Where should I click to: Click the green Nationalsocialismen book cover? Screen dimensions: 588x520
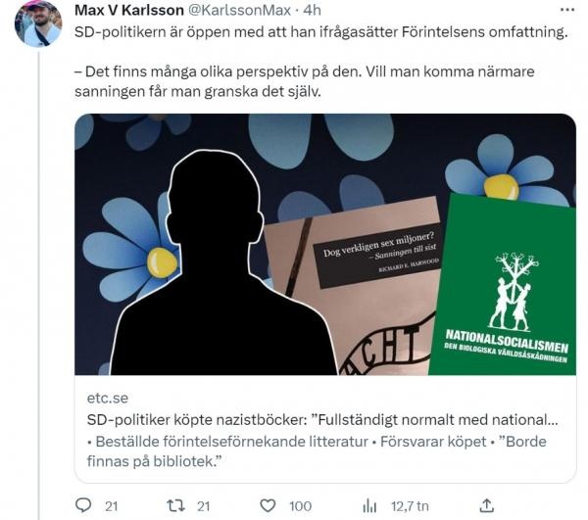(x=503, y=285)
